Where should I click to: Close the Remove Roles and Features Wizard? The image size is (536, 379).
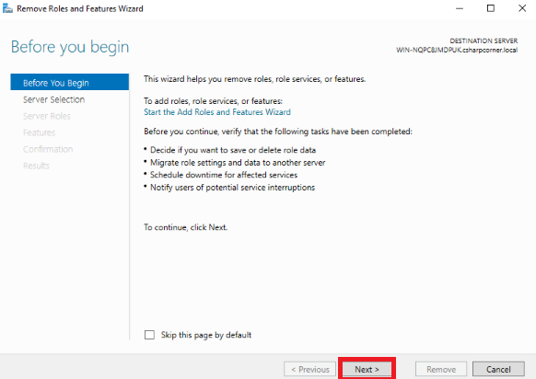pyautogui.click(x=522, y=8)
